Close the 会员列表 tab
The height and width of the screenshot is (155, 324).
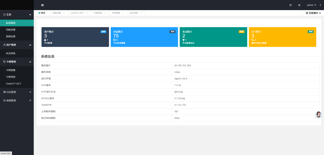point(141,13)
